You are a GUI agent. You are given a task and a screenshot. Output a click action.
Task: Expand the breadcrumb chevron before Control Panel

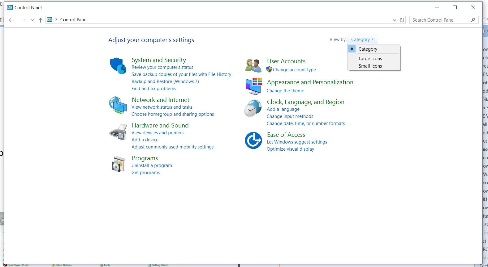coord(56,19)
